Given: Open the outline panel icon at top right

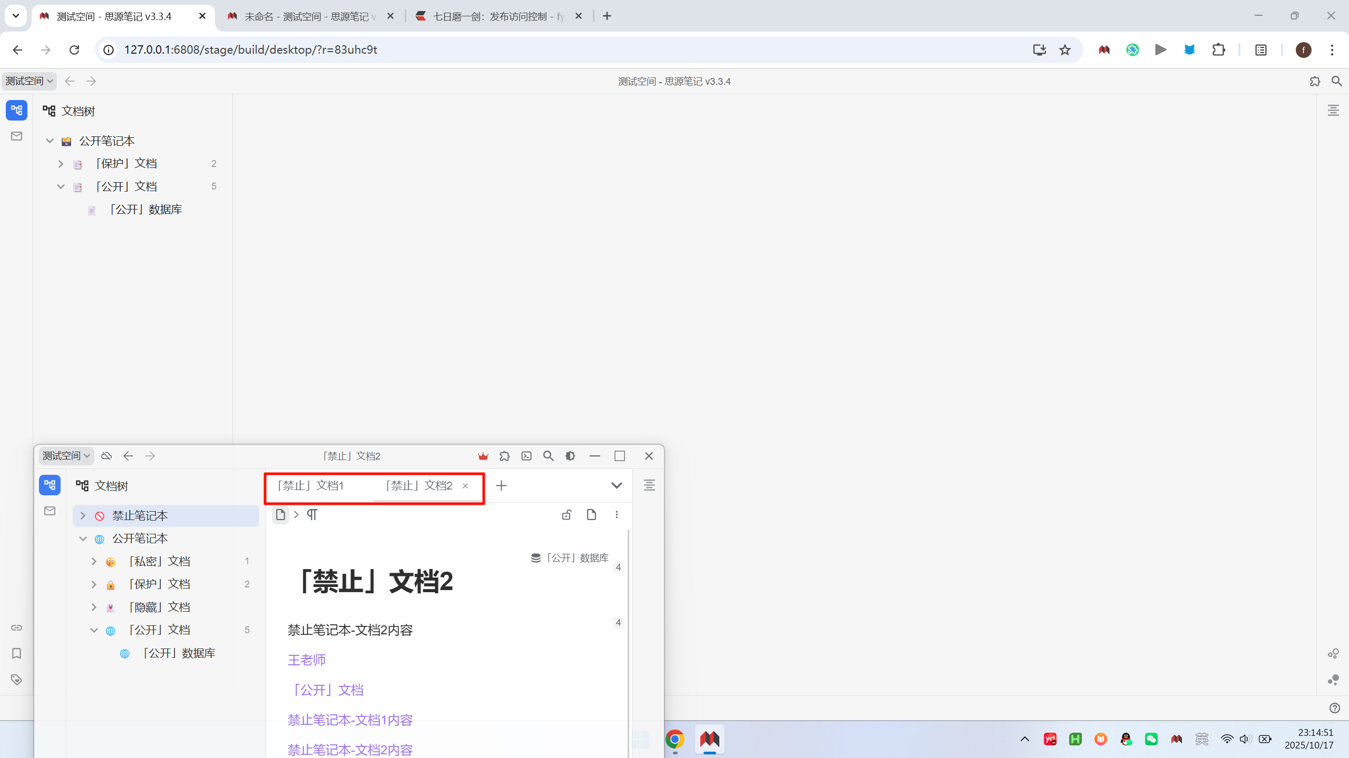Looking at the screenshot, I should click(1333, 111).
